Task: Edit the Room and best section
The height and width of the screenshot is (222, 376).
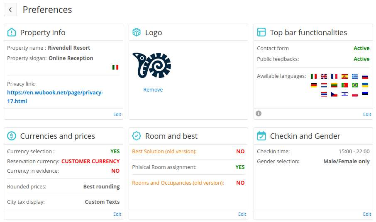Action: tap(242, 214)
